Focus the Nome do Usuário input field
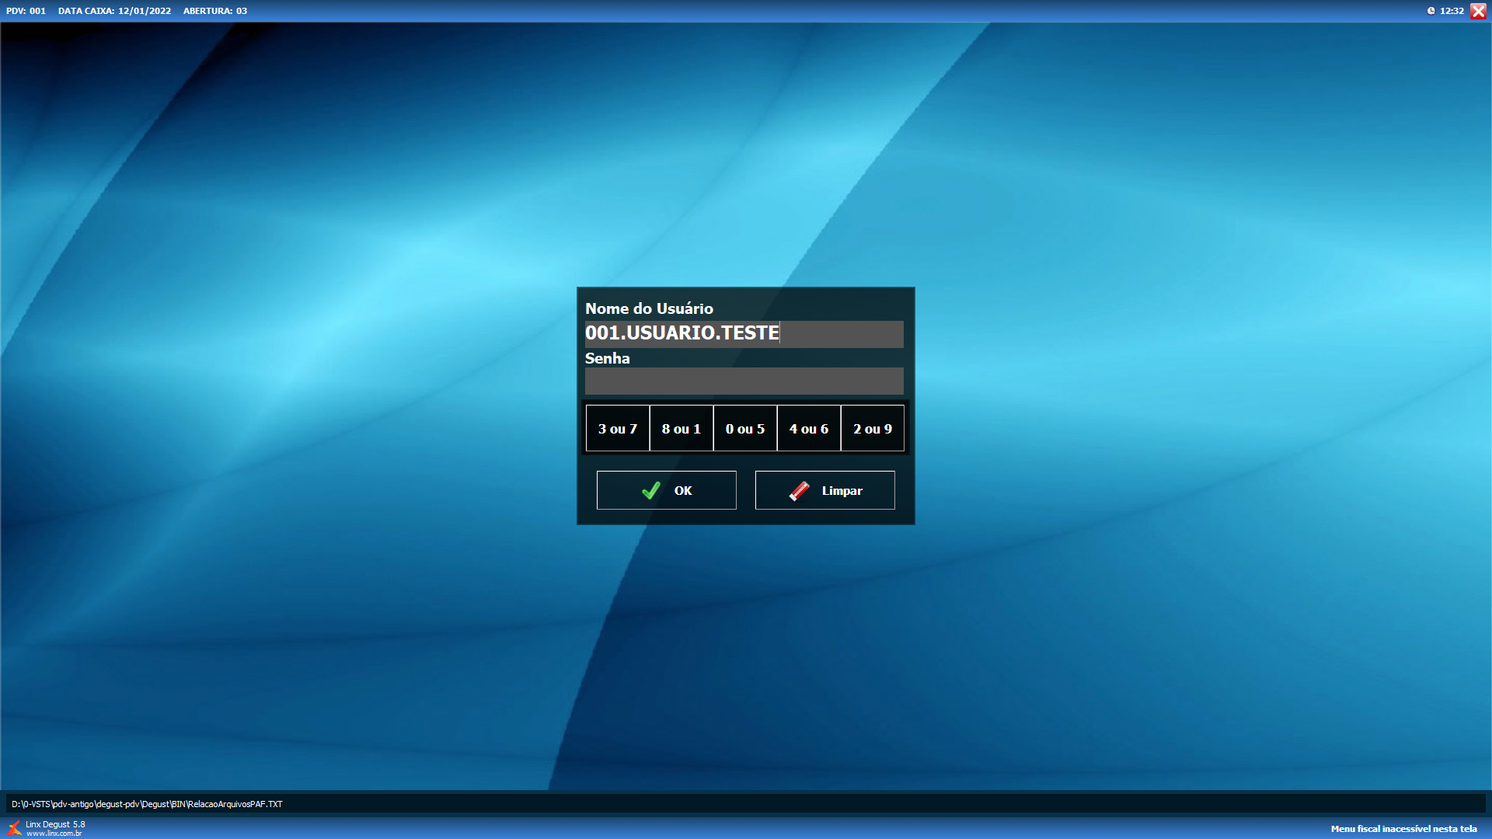1492x839 pixels. tap(744, 333)
